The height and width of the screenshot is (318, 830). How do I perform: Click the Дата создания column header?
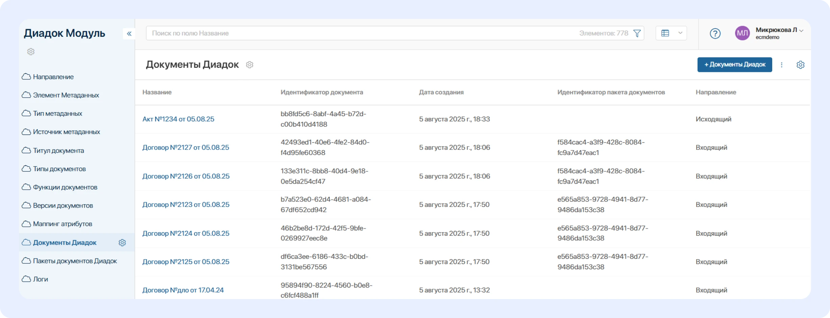(441, 92)
